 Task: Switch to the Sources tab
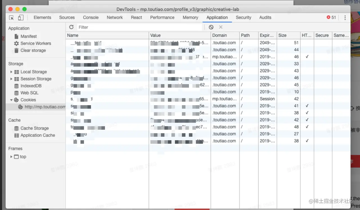tap(67, 17)
